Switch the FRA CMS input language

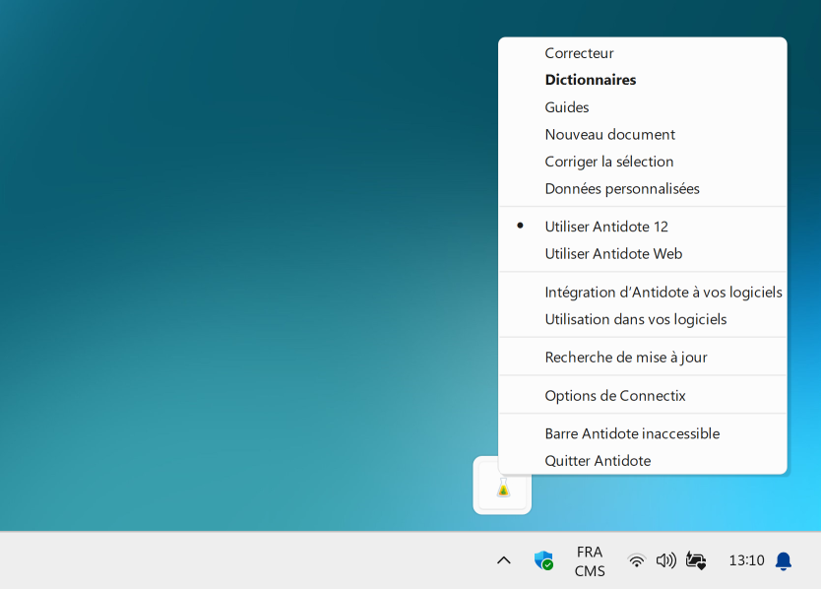tap(590, 560)
